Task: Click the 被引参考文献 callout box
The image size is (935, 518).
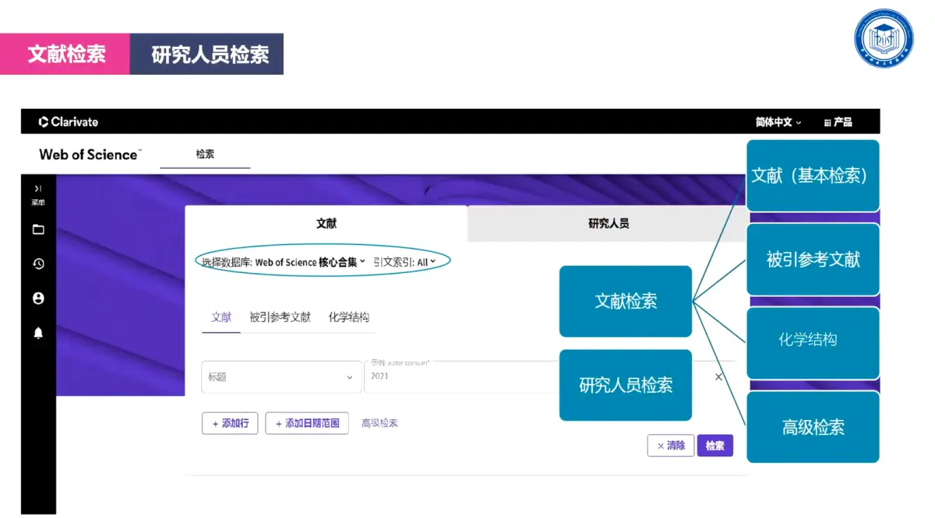Action: (x=813, y=260)
